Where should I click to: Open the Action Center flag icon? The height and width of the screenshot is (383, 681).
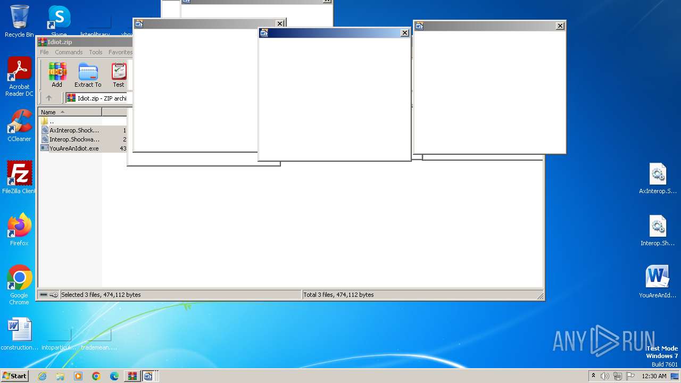pyautogui.click(x=629, y=376)
